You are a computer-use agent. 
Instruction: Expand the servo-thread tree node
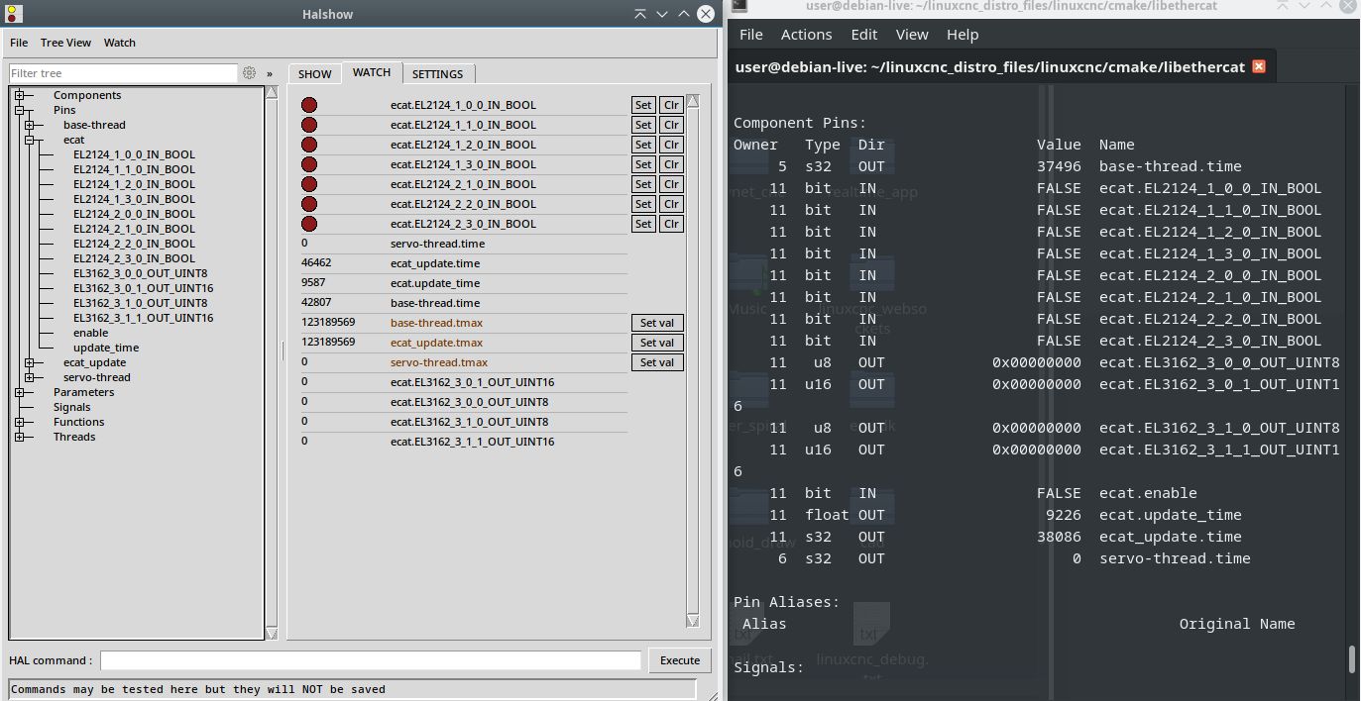pyautogui.click(x=29, y=377)
